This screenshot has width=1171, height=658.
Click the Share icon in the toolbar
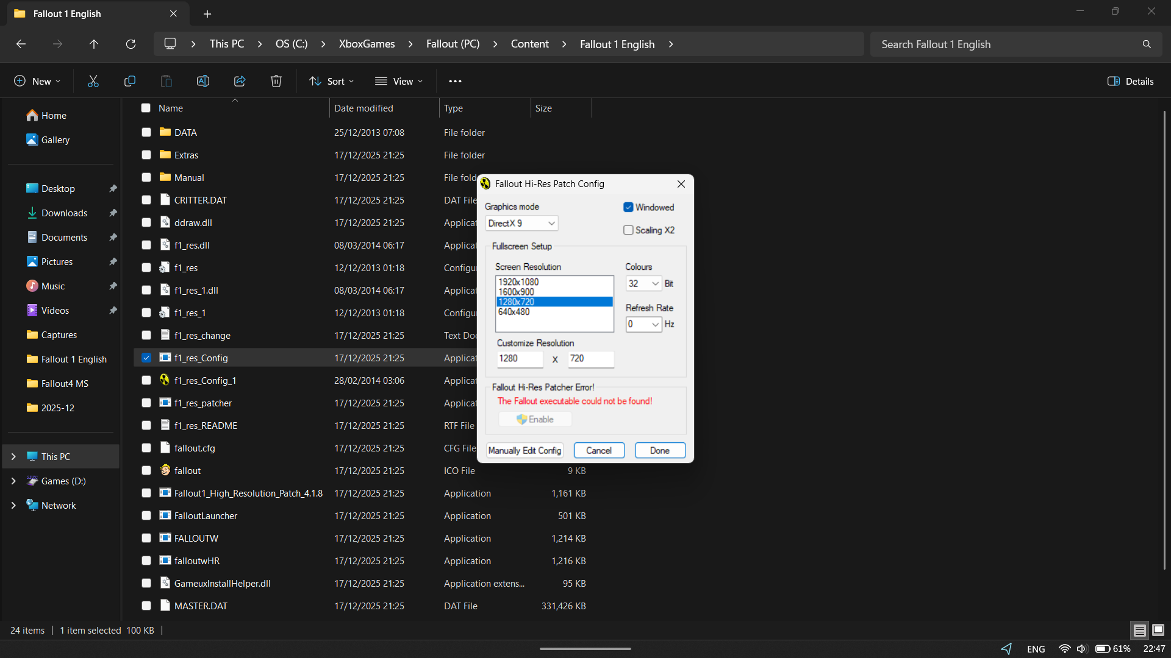pos(239,80)
